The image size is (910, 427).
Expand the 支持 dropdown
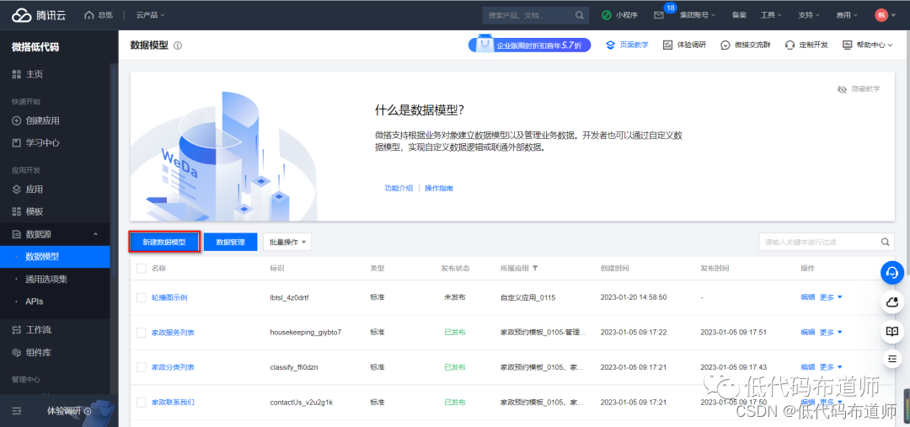tap(809, 15)
